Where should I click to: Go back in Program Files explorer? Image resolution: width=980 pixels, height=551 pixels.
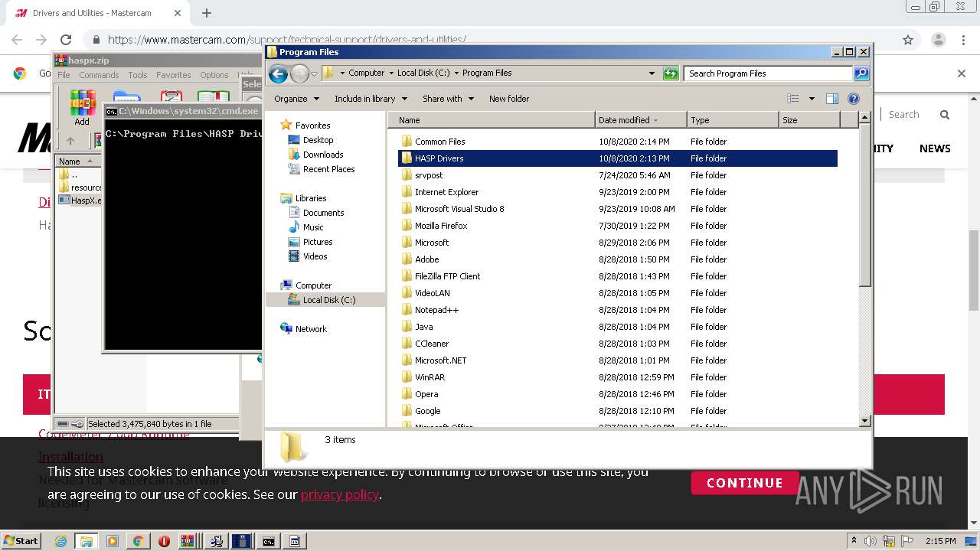click(x=278, y=73)
